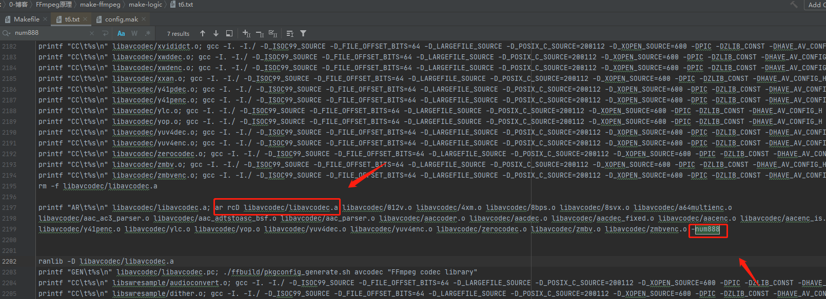The image size is (826, 299).
Task: Add selection for next occurrence icon
Action: (x=246, y=33)
